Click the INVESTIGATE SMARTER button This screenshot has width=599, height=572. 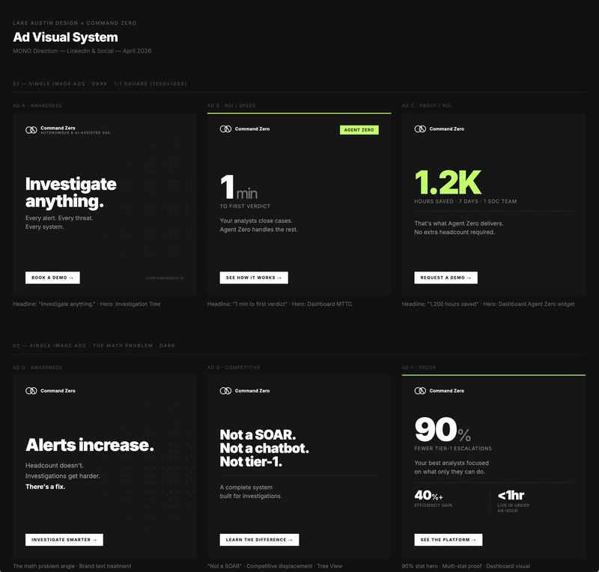pos(64,540)
